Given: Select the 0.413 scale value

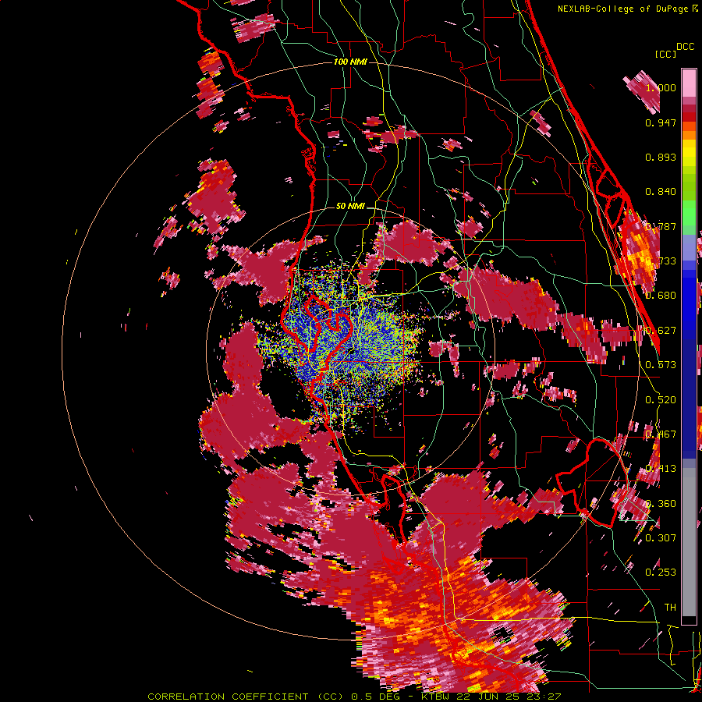Looking at the screenshot, I should point(661,469).
